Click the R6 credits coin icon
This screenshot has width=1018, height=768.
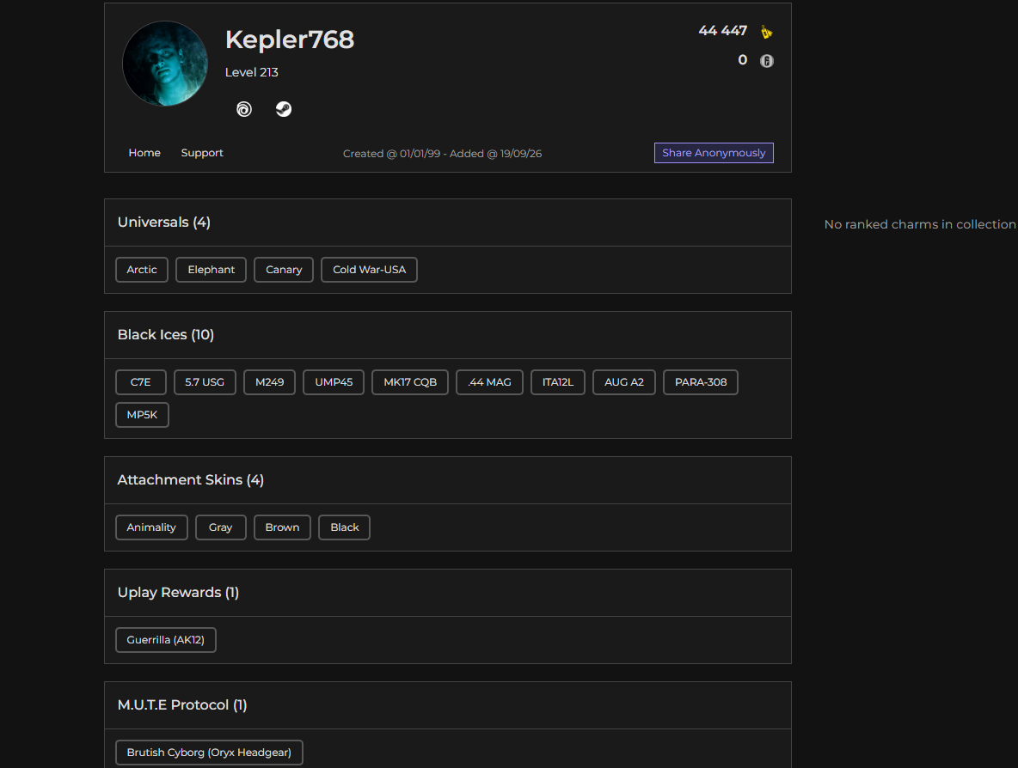pyautogui.click(x=767, y=60)
